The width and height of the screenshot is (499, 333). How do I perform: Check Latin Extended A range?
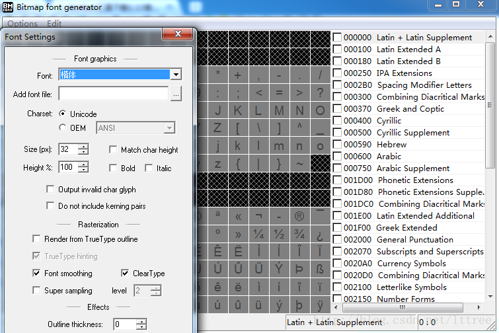(x=337, y=50)
